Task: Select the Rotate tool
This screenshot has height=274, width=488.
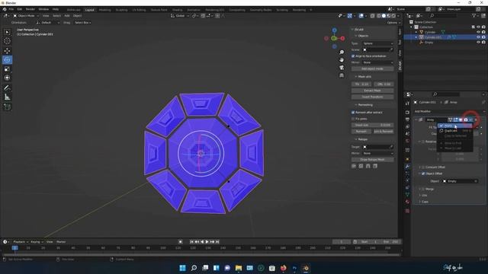Action: (x=7, y=59)
